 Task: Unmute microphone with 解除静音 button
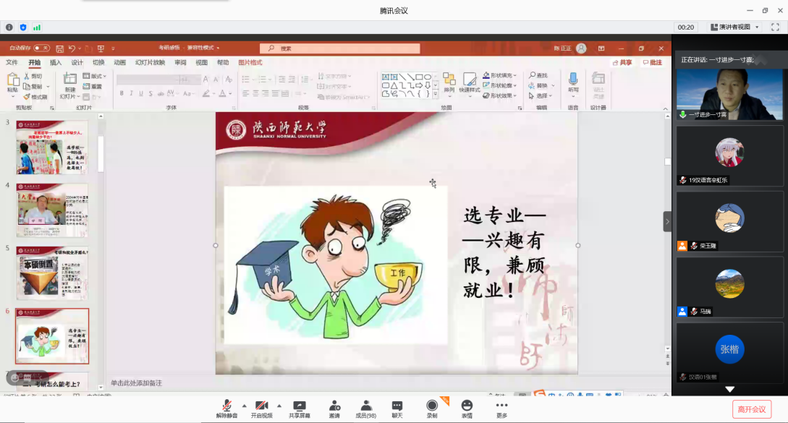click(x=226, y=407)
